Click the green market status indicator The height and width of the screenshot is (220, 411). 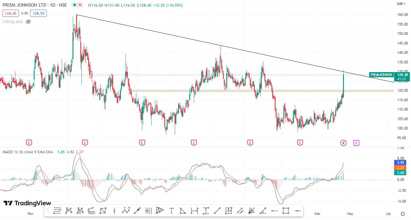[74, 5]
